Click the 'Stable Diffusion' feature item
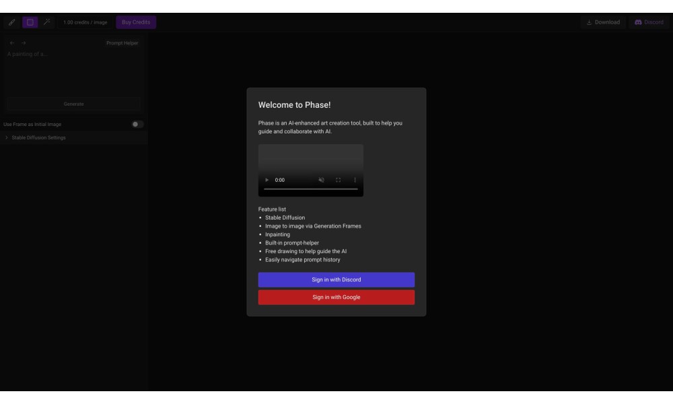Viewport: 673px width, 404px height. pyautogui.click(x=285, y=217)
